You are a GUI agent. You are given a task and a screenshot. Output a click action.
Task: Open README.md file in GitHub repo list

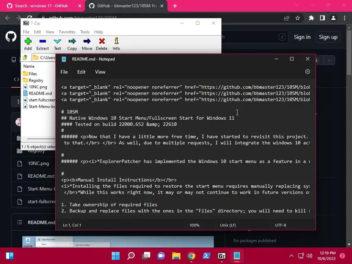pos(41,176)
